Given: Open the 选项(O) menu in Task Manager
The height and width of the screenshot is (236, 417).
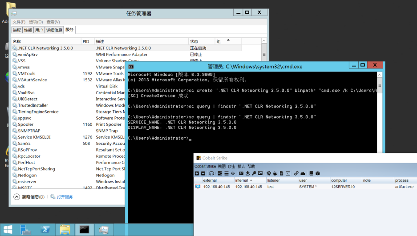Looking at the screenshot, I should [36, 22].
